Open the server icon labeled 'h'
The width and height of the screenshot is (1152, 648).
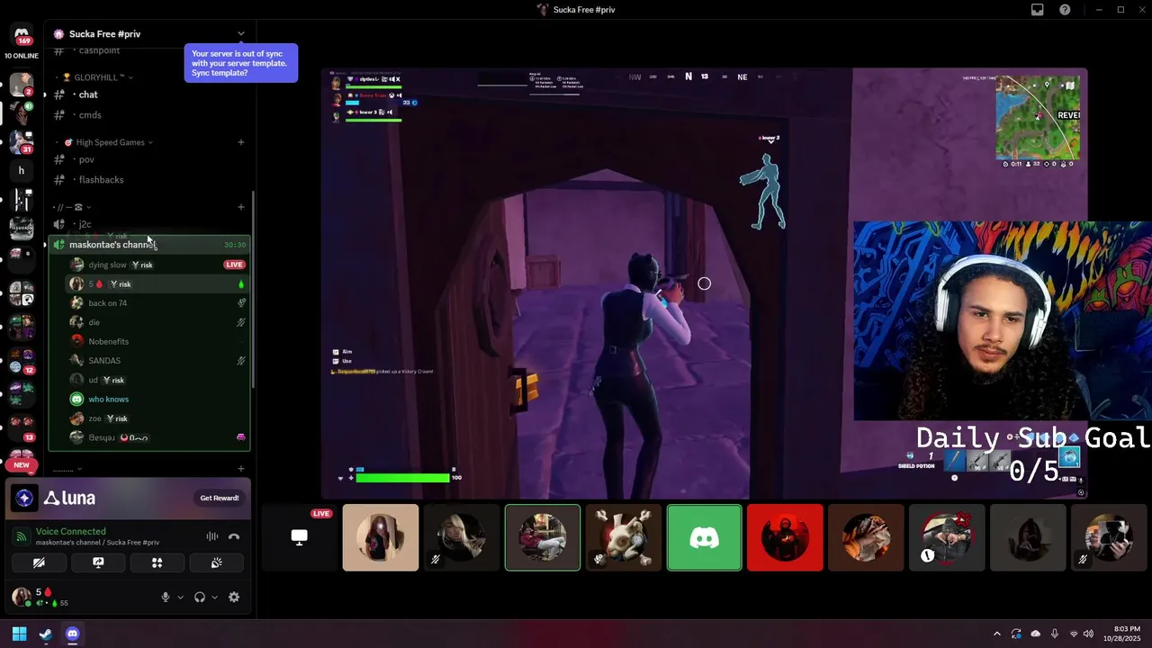[22, 170]
